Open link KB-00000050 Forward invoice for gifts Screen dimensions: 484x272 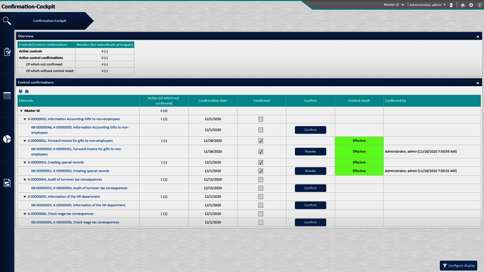pos(76,151)
